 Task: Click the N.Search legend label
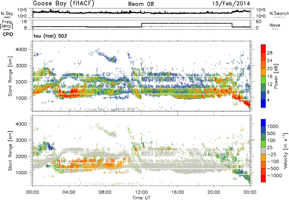pyautogui.click(x=279, y=13)
